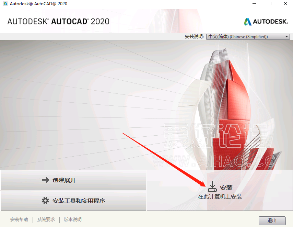
Task: Close the AutoCAD 2020 installer window
Action: coord(285,3)
